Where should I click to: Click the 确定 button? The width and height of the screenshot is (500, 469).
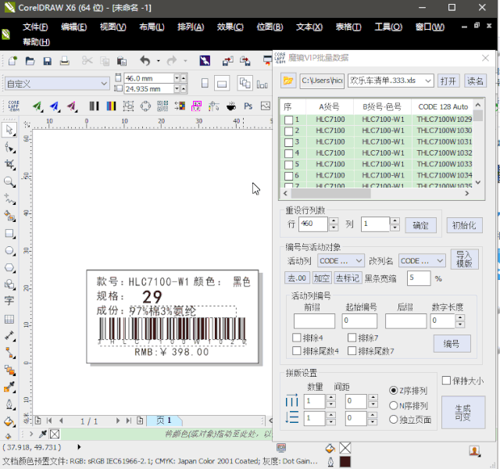420,225
